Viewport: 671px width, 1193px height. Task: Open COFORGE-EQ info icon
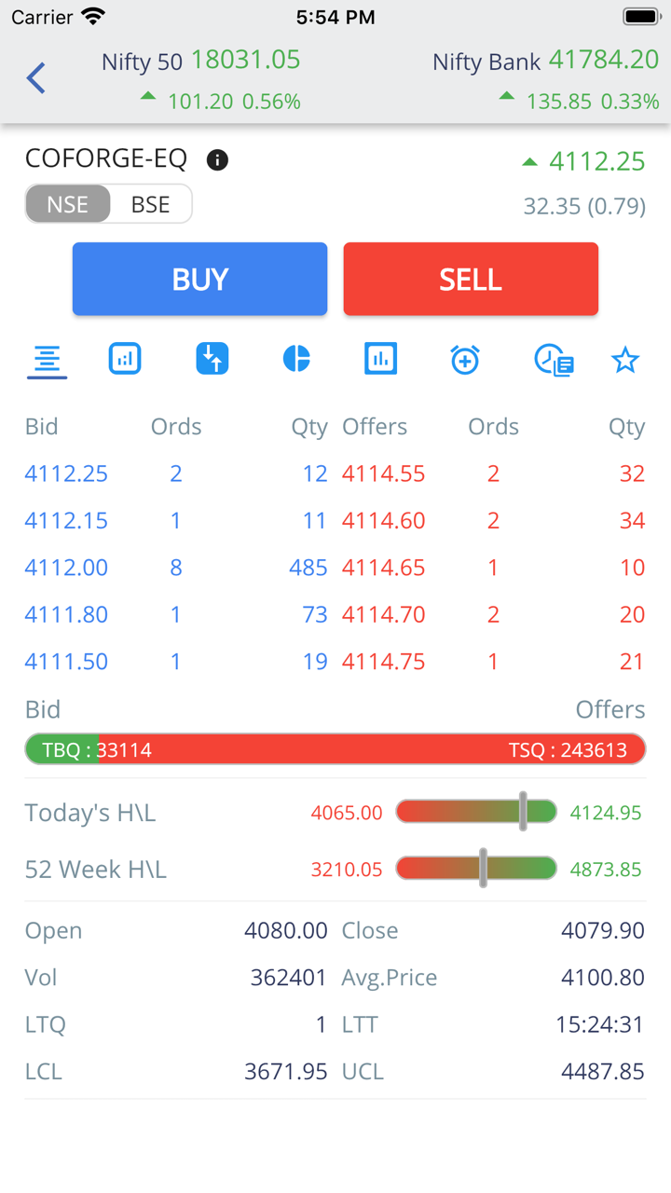pos(217,160)
